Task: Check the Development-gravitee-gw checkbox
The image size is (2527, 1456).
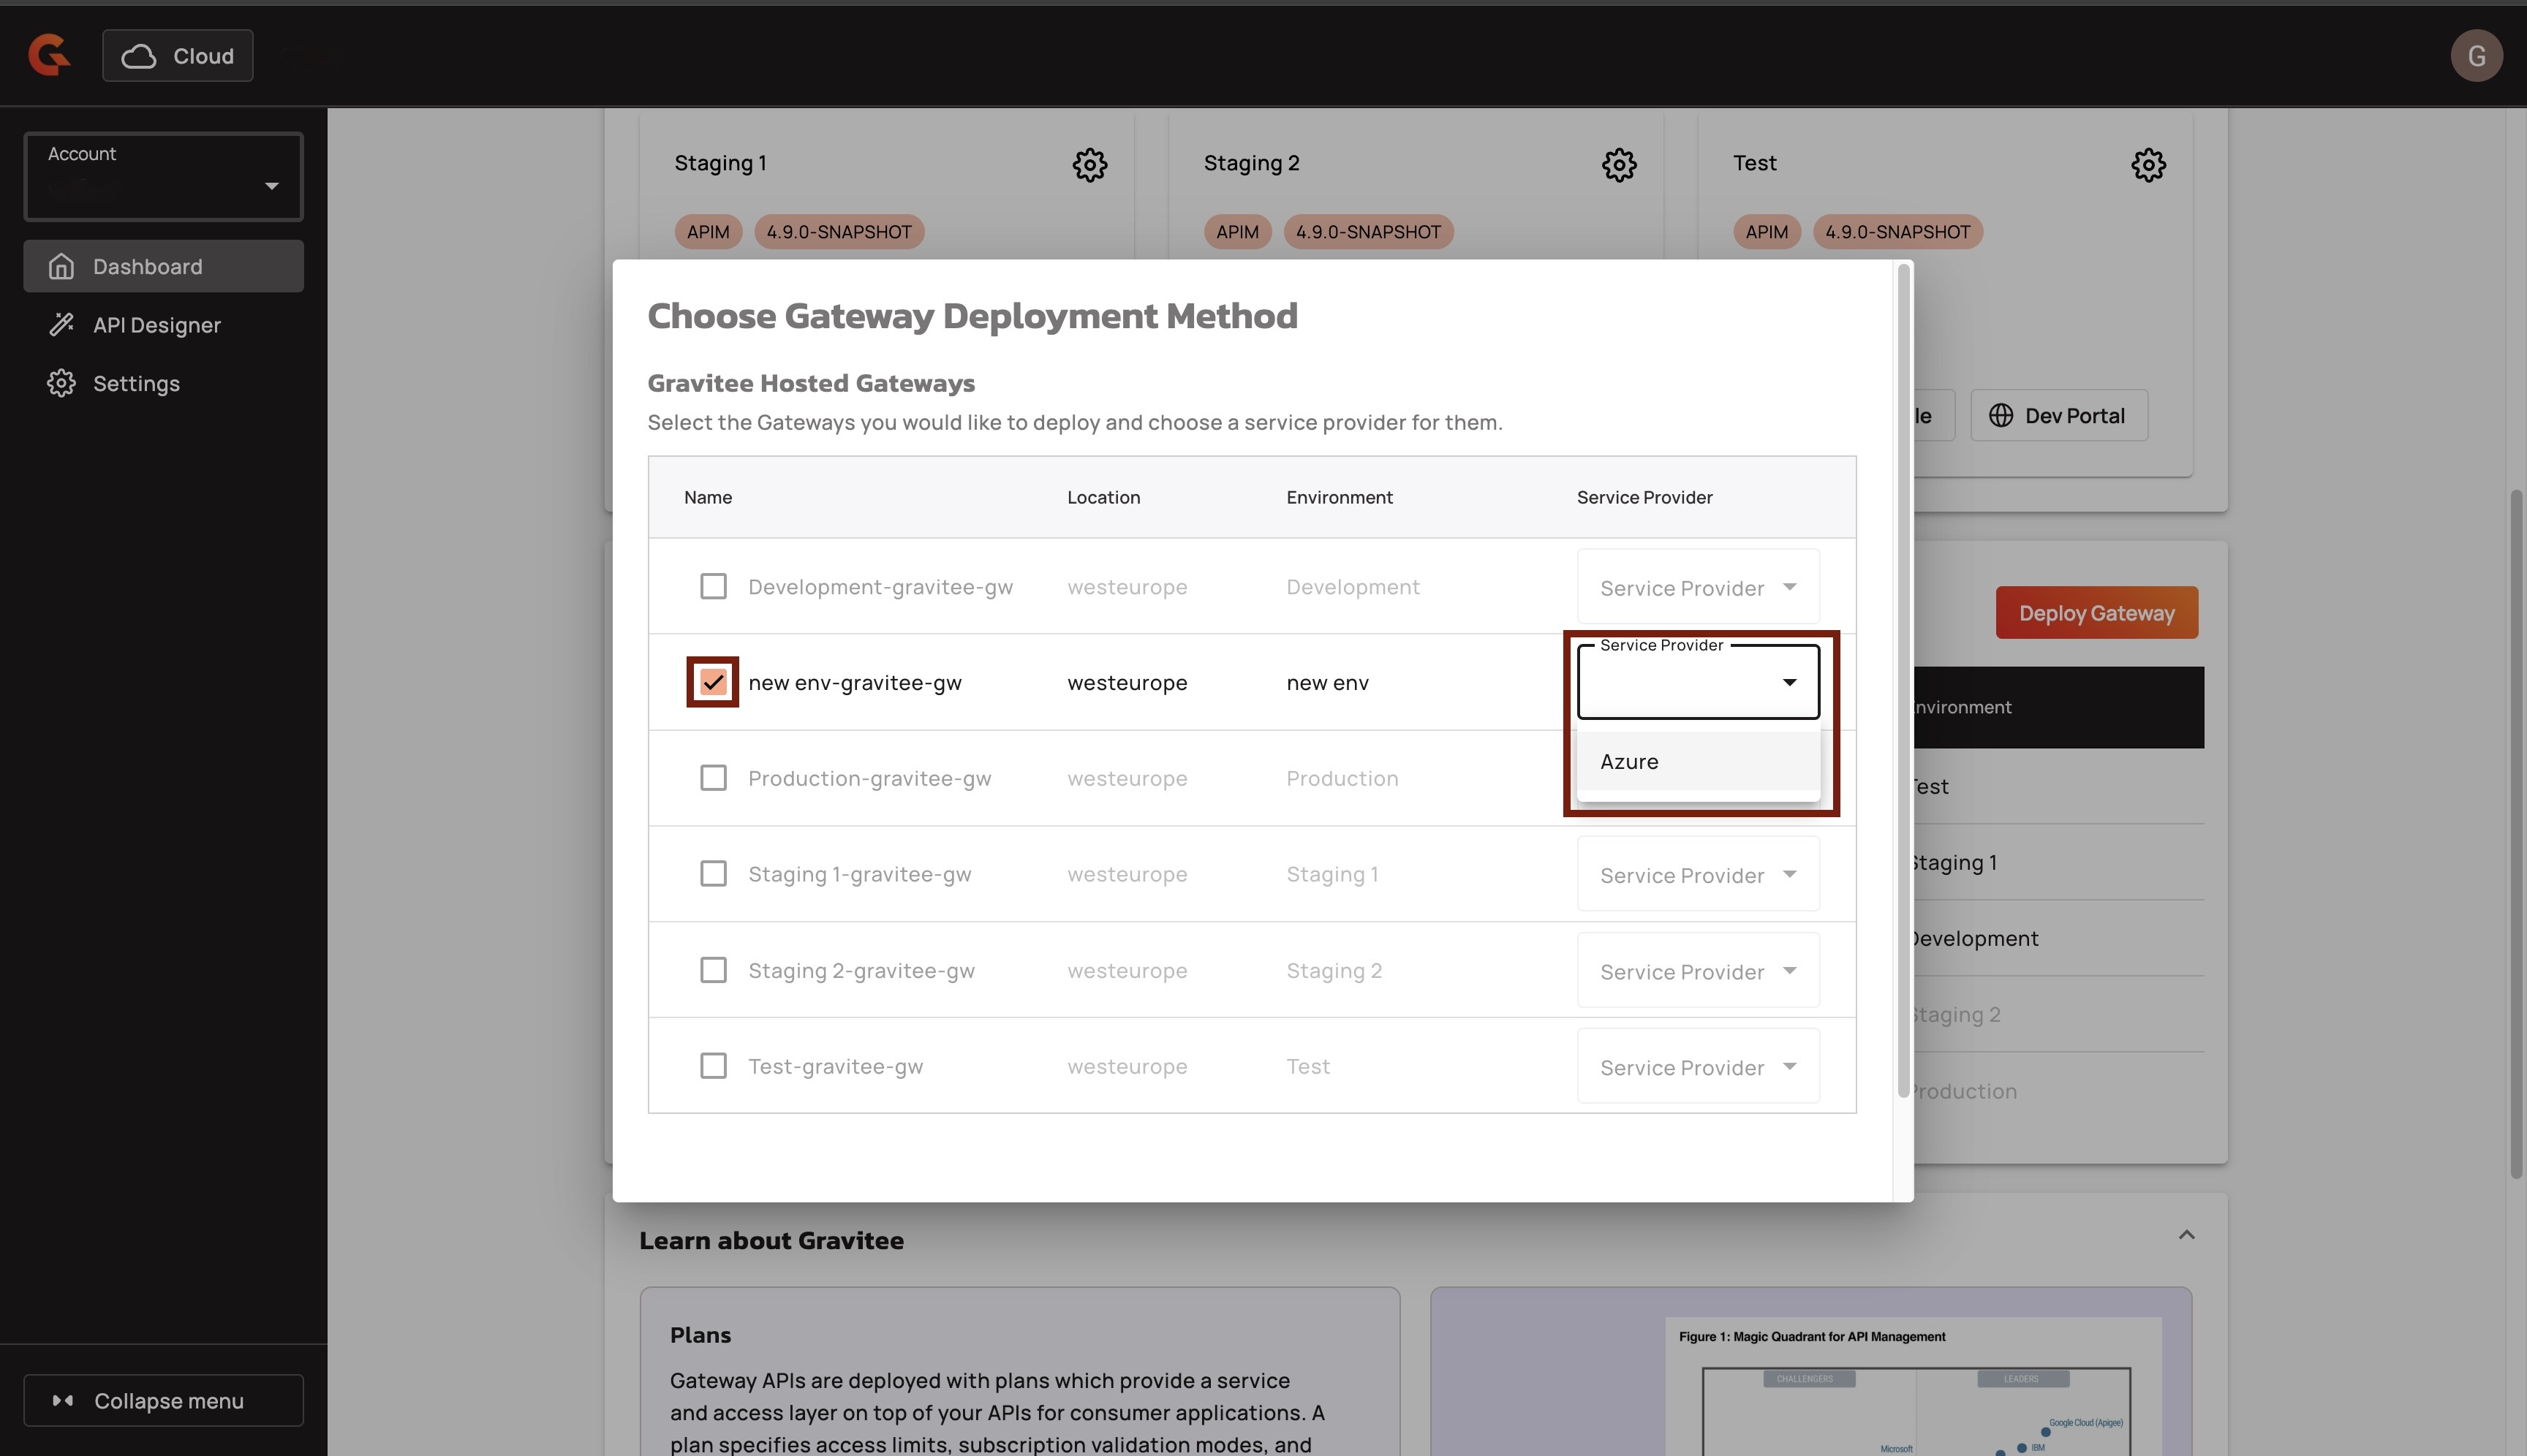Action: click(x=712, y=587)
